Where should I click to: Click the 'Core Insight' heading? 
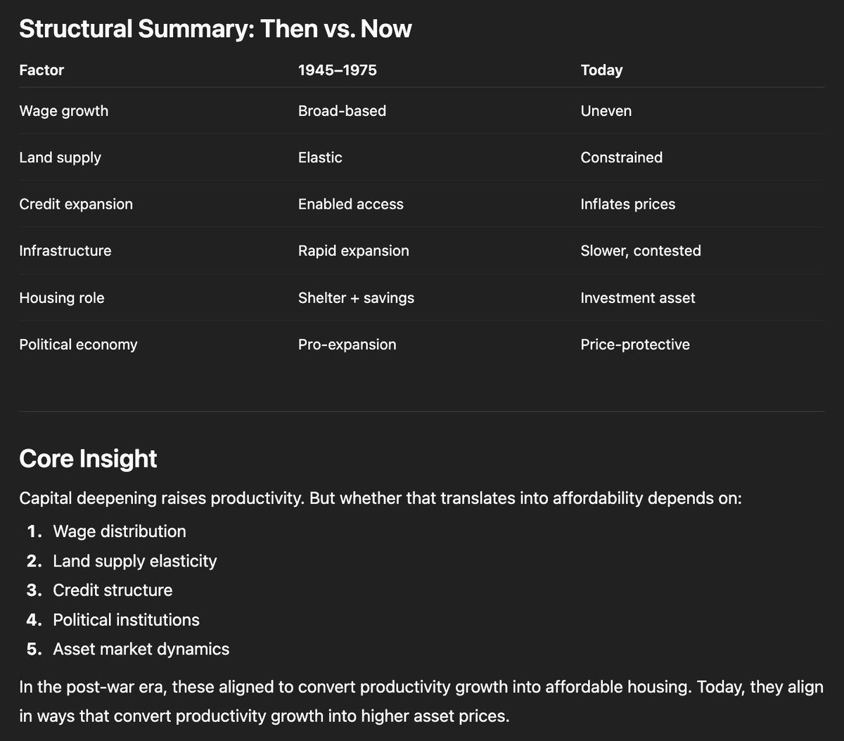88,458
